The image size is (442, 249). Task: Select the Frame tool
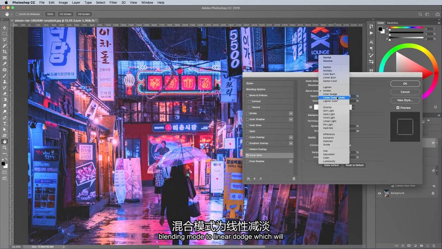pos(4,57)
